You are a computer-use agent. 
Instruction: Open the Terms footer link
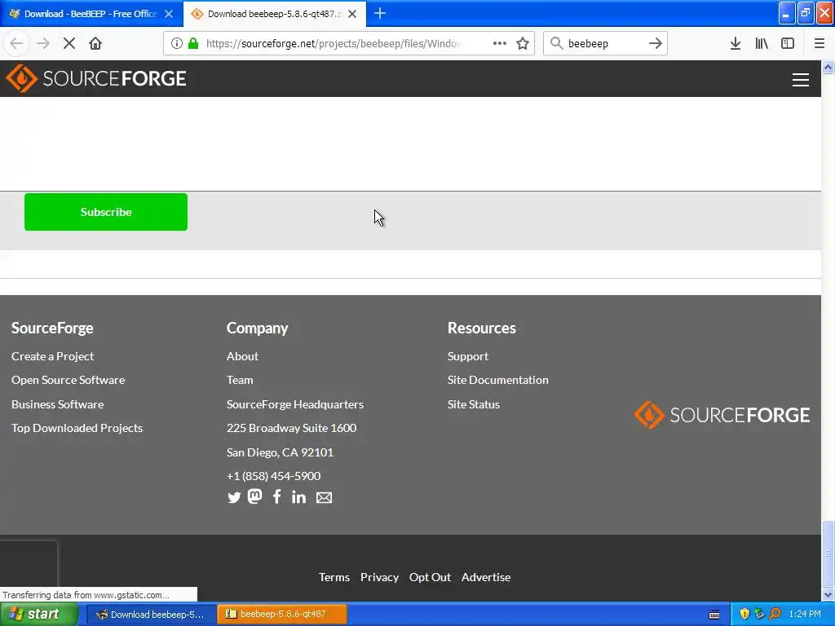click(x=334, y=577)
